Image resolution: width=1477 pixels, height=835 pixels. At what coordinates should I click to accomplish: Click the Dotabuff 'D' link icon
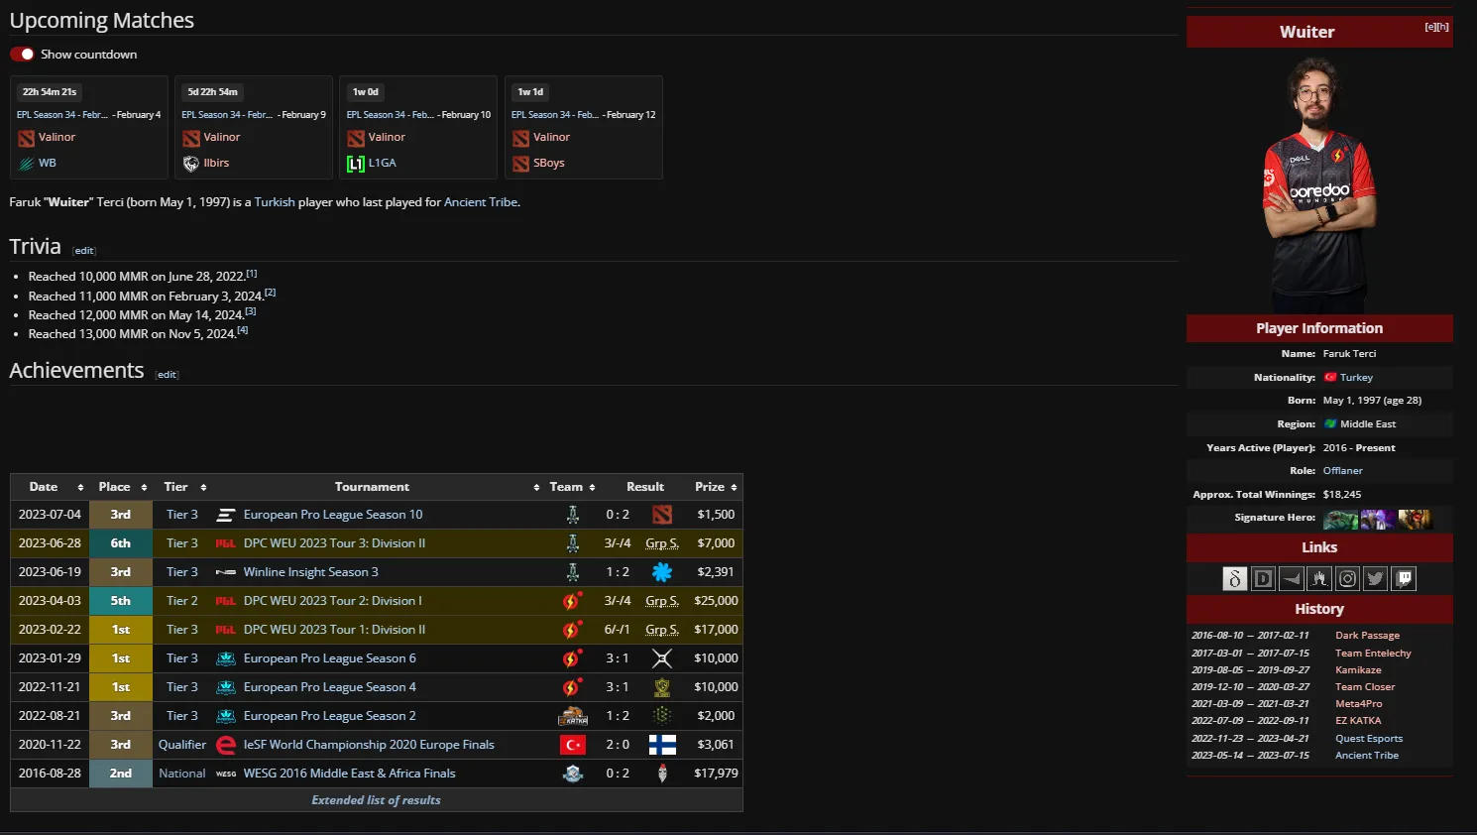[x=1263, y=579]
